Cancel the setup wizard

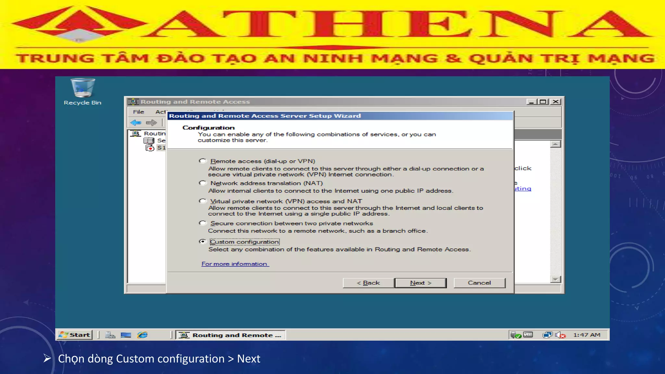pyautogui.click(x=479, y=283)
